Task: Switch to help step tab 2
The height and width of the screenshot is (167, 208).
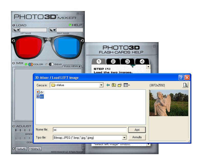Action: [x=113, y=61]
